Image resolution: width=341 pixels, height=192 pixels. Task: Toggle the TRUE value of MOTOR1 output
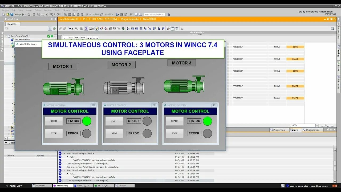pos(295,47)
